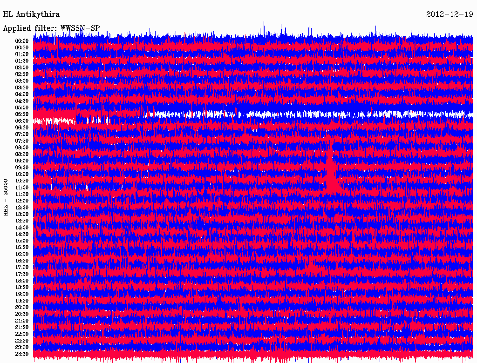Viewport: 477px width, 363px height.
Task: Select the 06:30 time label
Action: tap(22, 128)
